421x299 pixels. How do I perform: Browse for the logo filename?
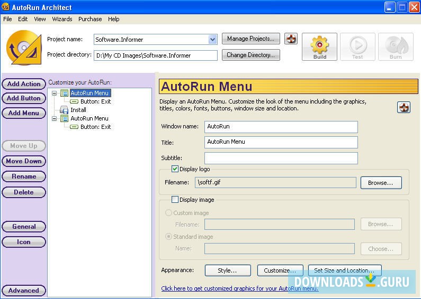381,183
